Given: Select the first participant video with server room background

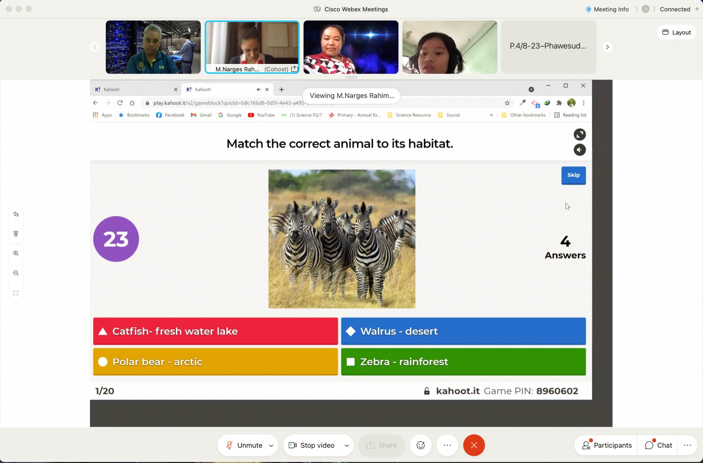Looking at the screenshot, I should pyautogui.click(x=153, y=47).
